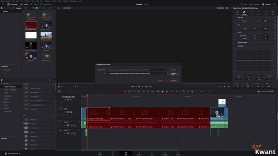Toggle linked selection chain icon
Viewport: 278px width, 156px height.
pyautogui.click(x=162, y=91)
